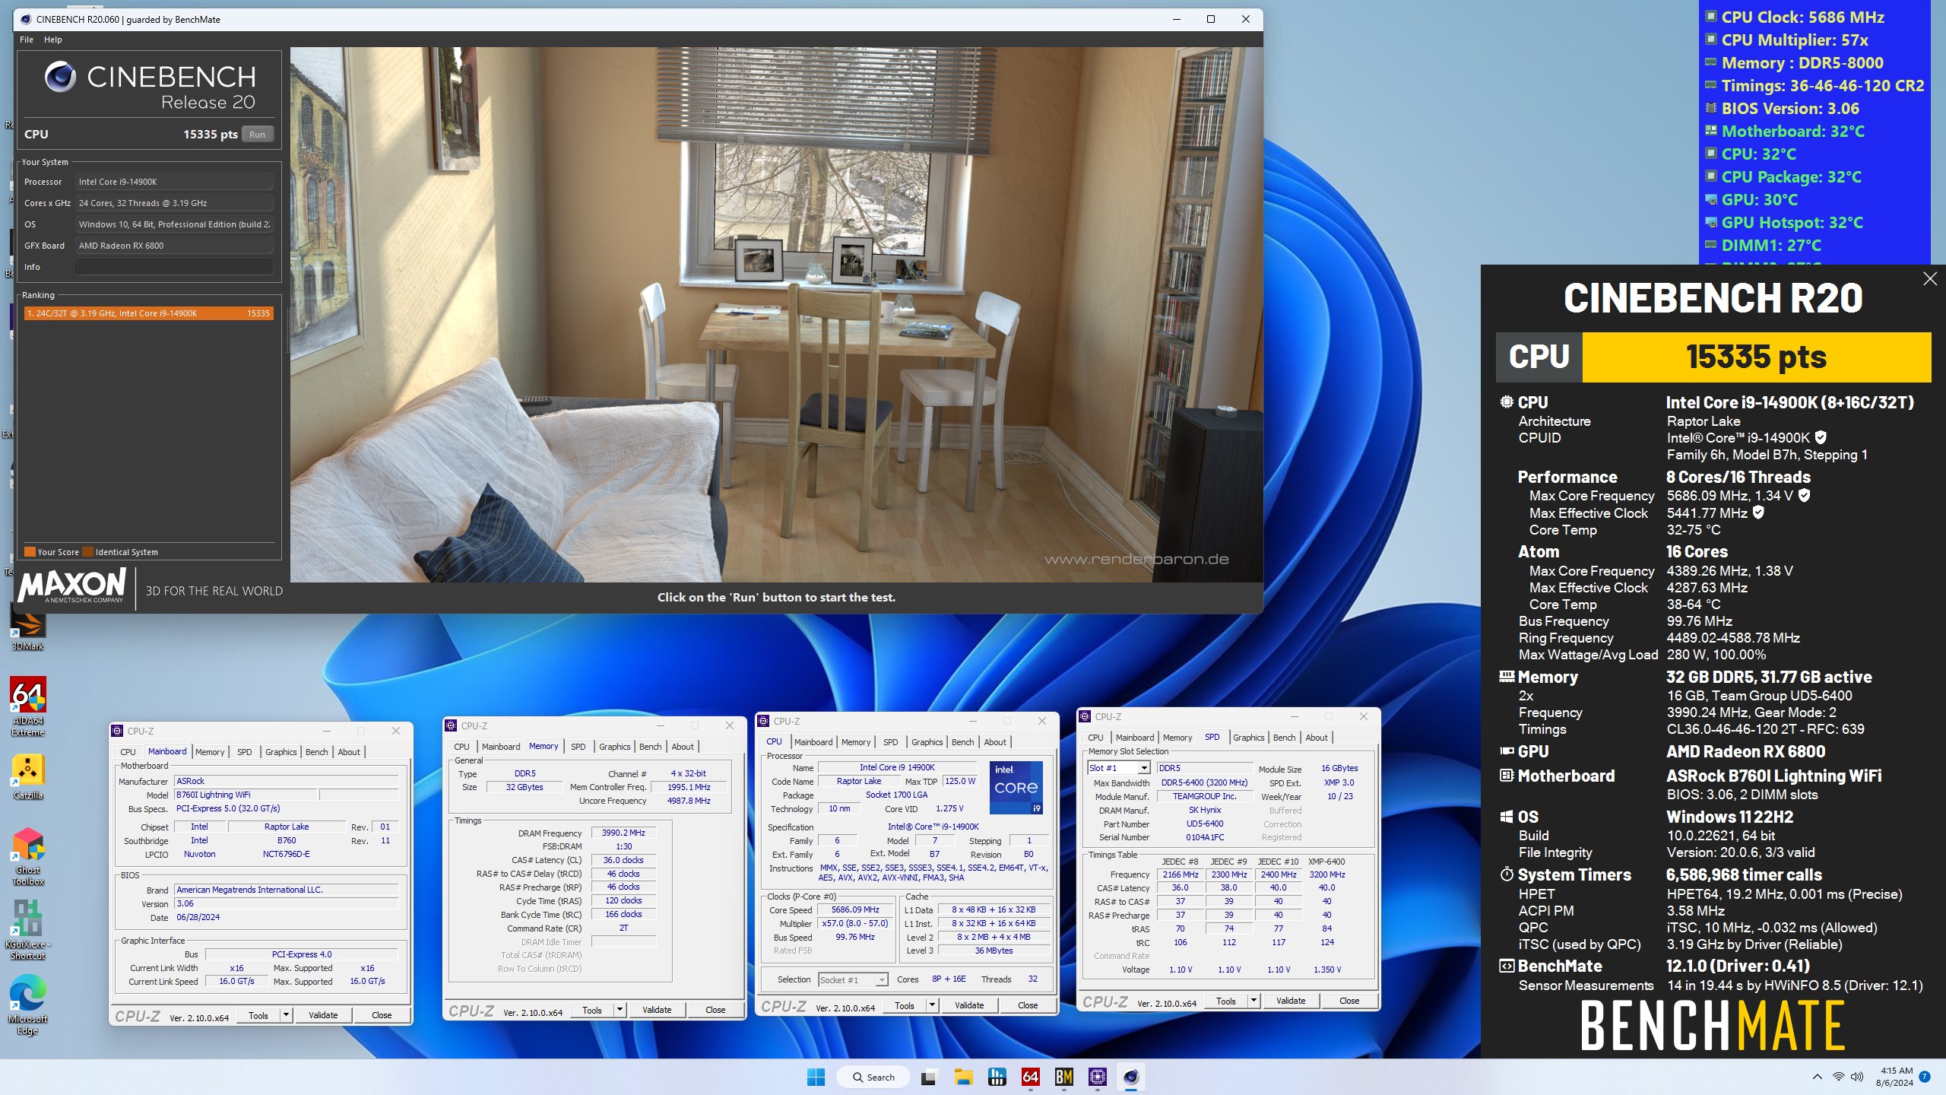Click Tools button in CPU-Z CPU window
This screenshot has height=1095, width=1946.
point(905,1005)
